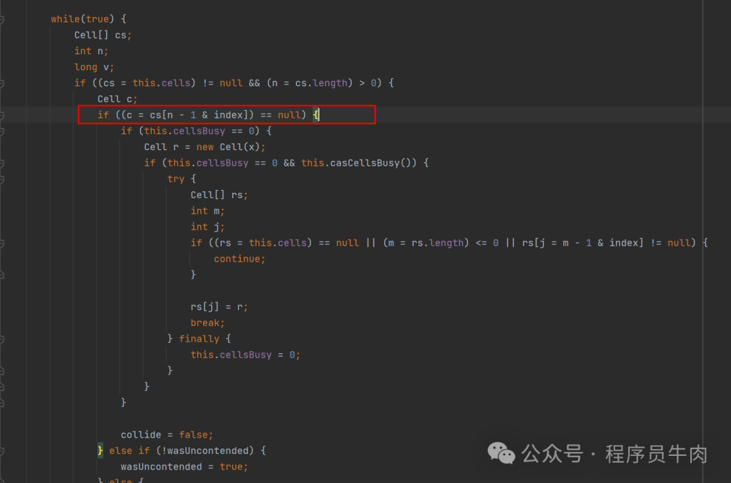This screenshot has height=483, width=731.
Task: Fold the finally block from the gutter
Action: (2, 338)
